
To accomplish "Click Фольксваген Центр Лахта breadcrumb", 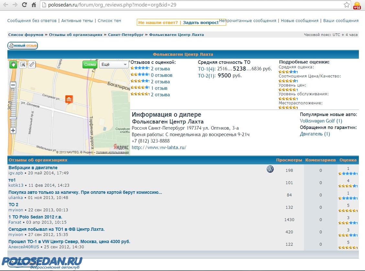I will click(176, 34).
